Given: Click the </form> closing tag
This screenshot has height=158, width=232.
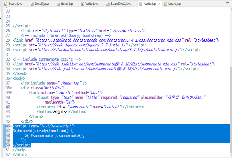Looking at the screenshot, I should tap(36, 116).
